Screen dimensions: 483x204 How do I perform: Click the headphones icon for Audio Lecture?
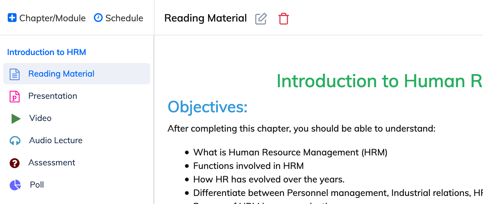click(x=15, y=141)
